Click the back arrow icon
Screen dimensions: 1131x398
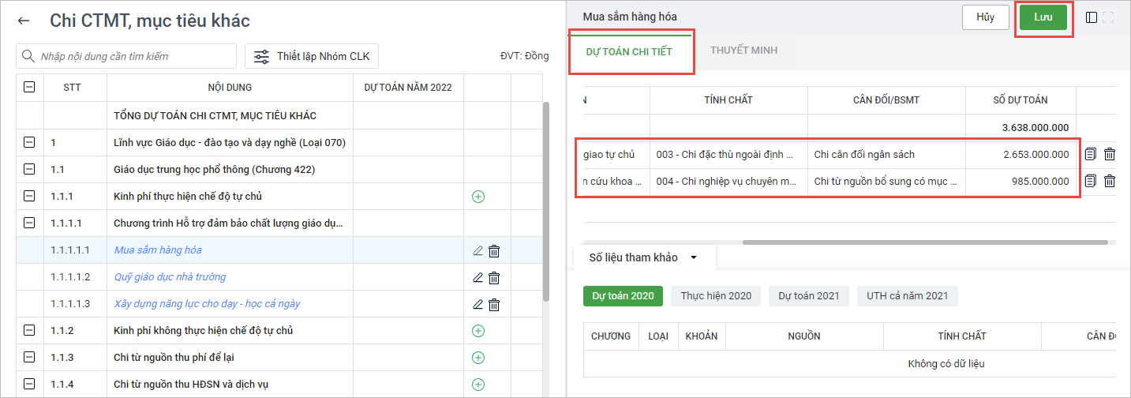[24, 21]
